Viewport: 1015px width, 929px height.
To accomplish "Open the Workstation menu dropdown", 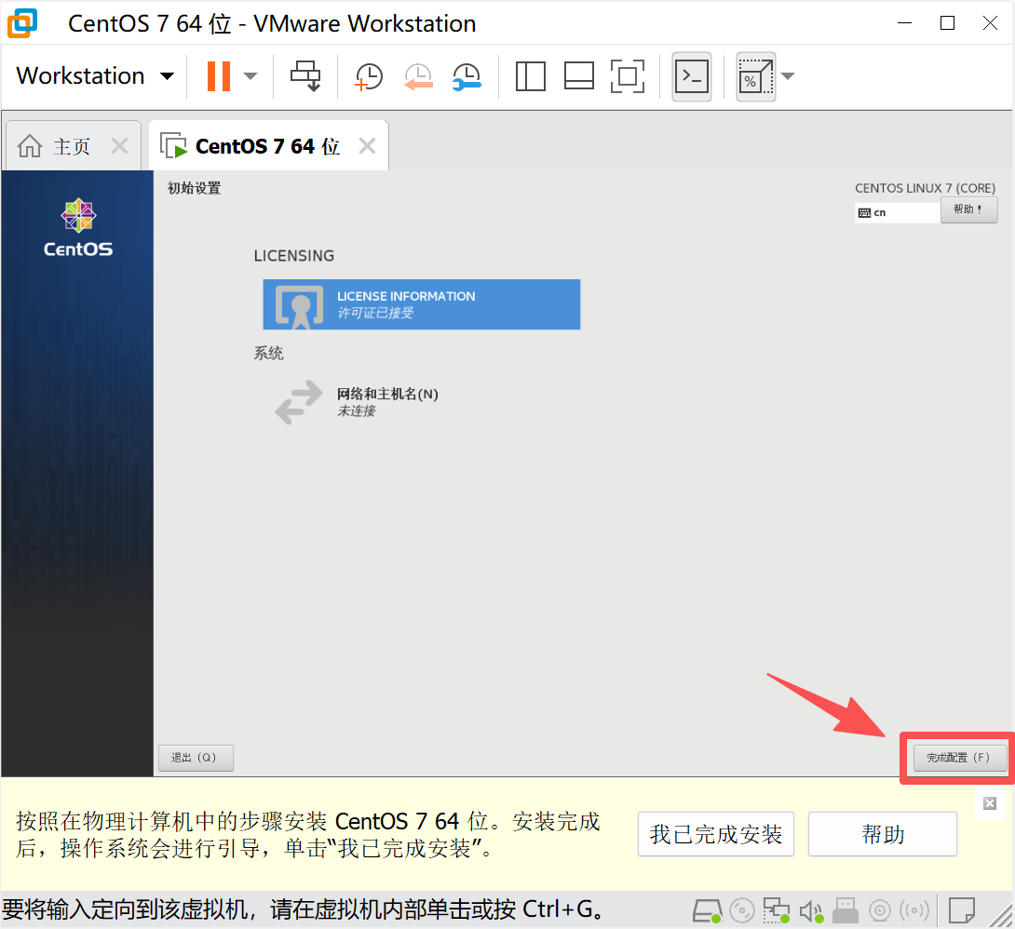I will [95, 76].
